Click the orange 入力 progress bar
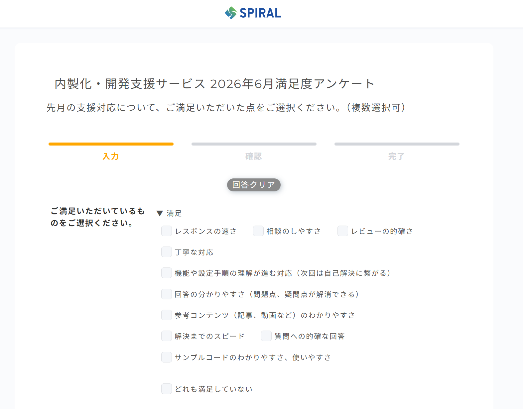Viewport: 523px width, 409px height. tap(111, 144)
